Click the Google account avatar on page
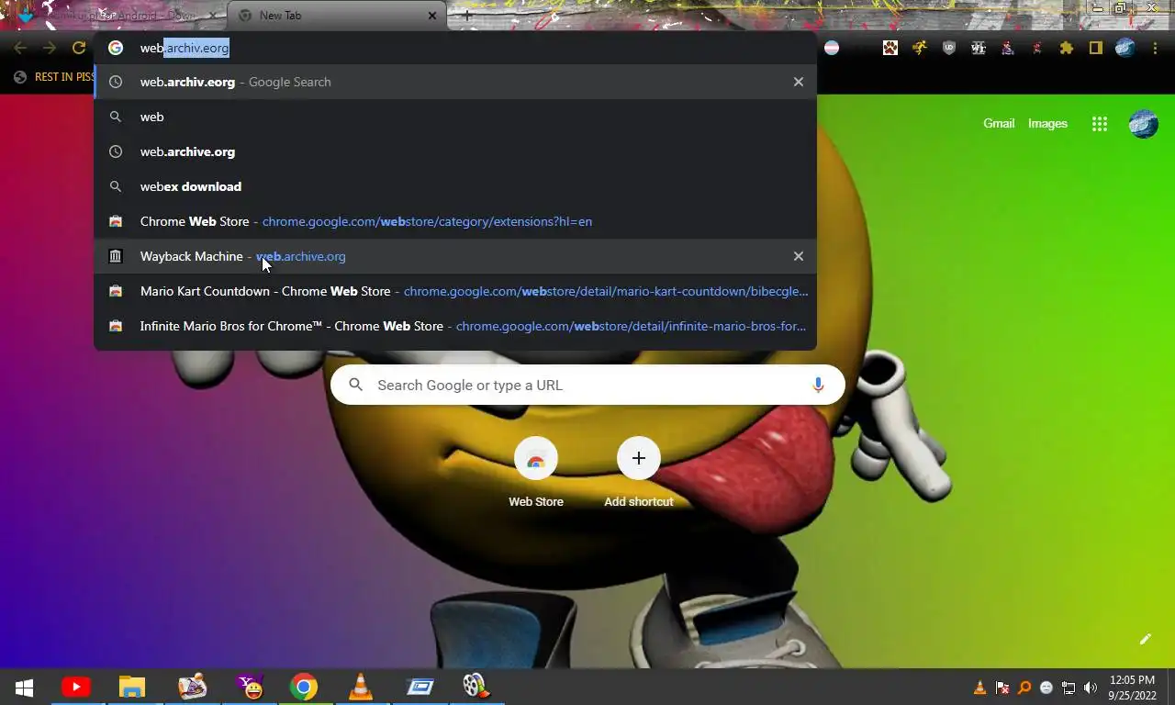1175x705 pixels. click(1143, 124)
